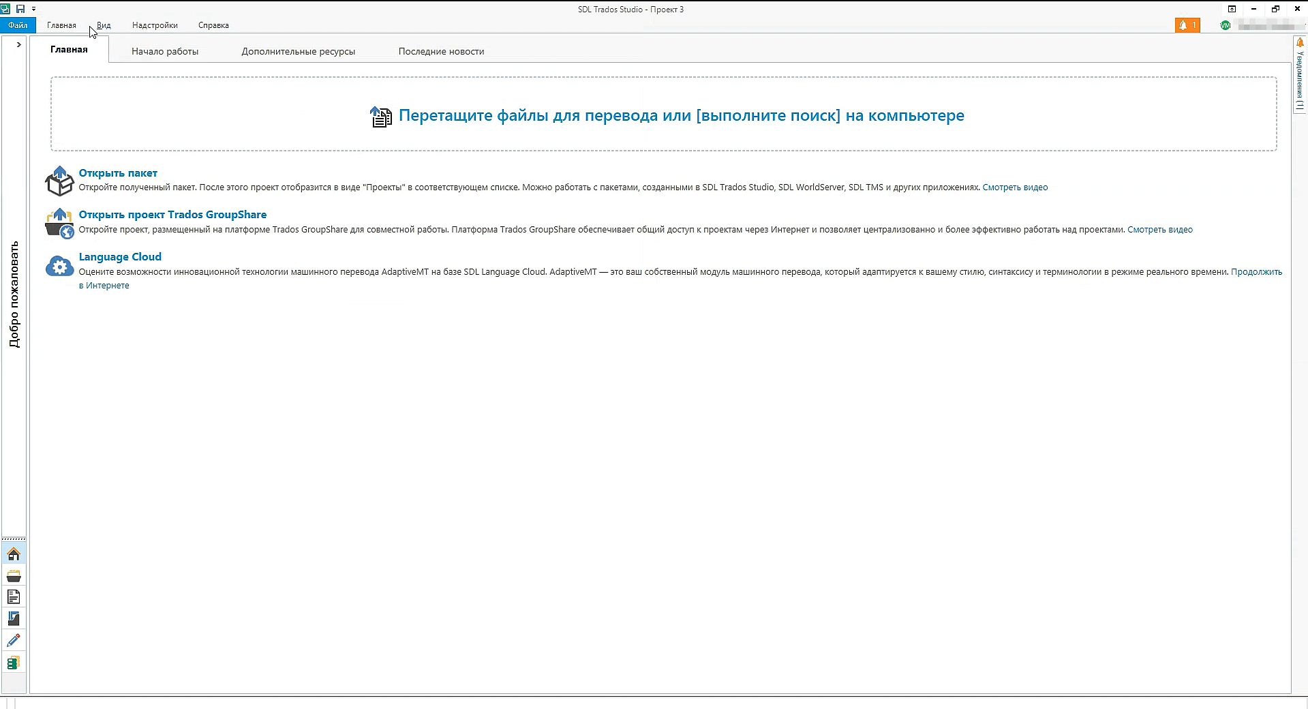
Task: Click the Open Package box icon
Action: pos(59,181)
